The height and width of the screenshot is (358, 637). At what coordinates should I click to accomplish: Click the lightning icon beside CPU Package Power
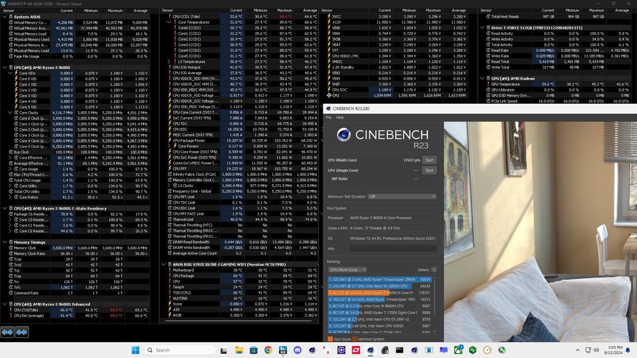[170, 140]
